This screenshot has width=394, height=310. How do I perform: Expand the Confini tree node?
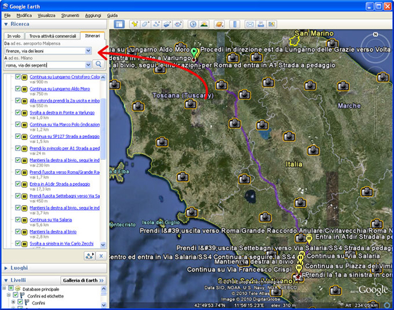pyautogui.click(x=13, y=302)
